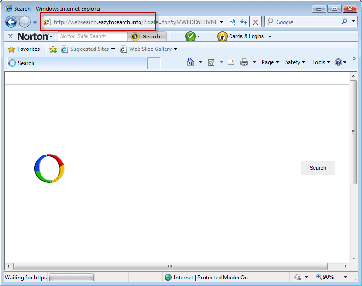Screen dimensions: 362x286
Task: Click the horizontal scrollbar right arrow
Action: pyautogui.click(x=345, y=266)
